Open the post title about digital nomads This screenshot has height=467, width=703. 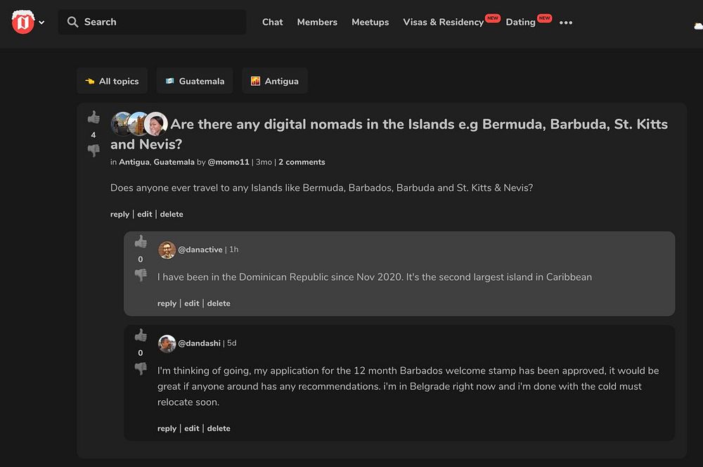point(389,134)
